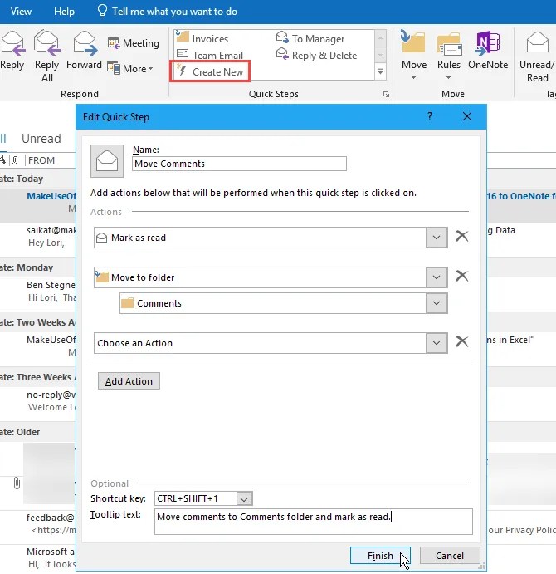
Task: Click into the Tooltip text box
Action: click(x=314, y=522)
